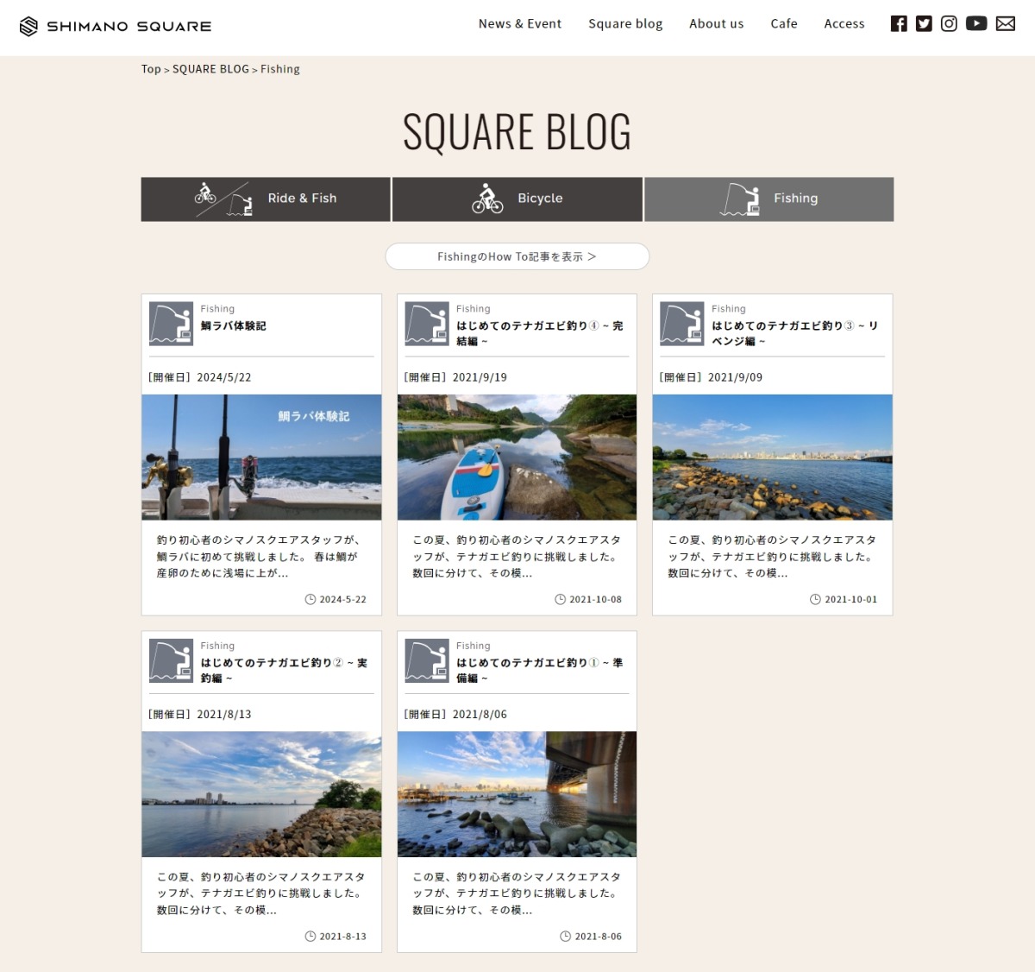Click fishing icon on テナガエビ釣り④ card

coord(426,324)
